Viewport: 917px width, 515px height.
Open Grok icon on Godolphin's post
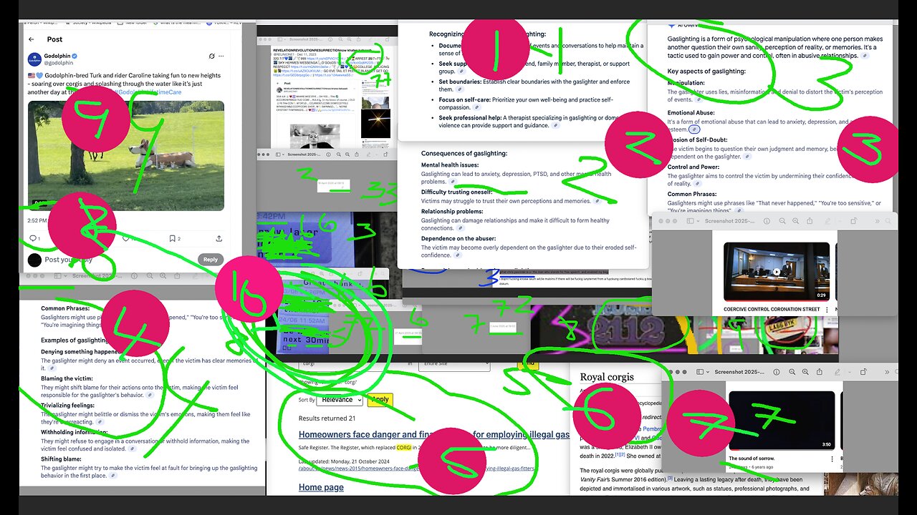pos(212,56)
